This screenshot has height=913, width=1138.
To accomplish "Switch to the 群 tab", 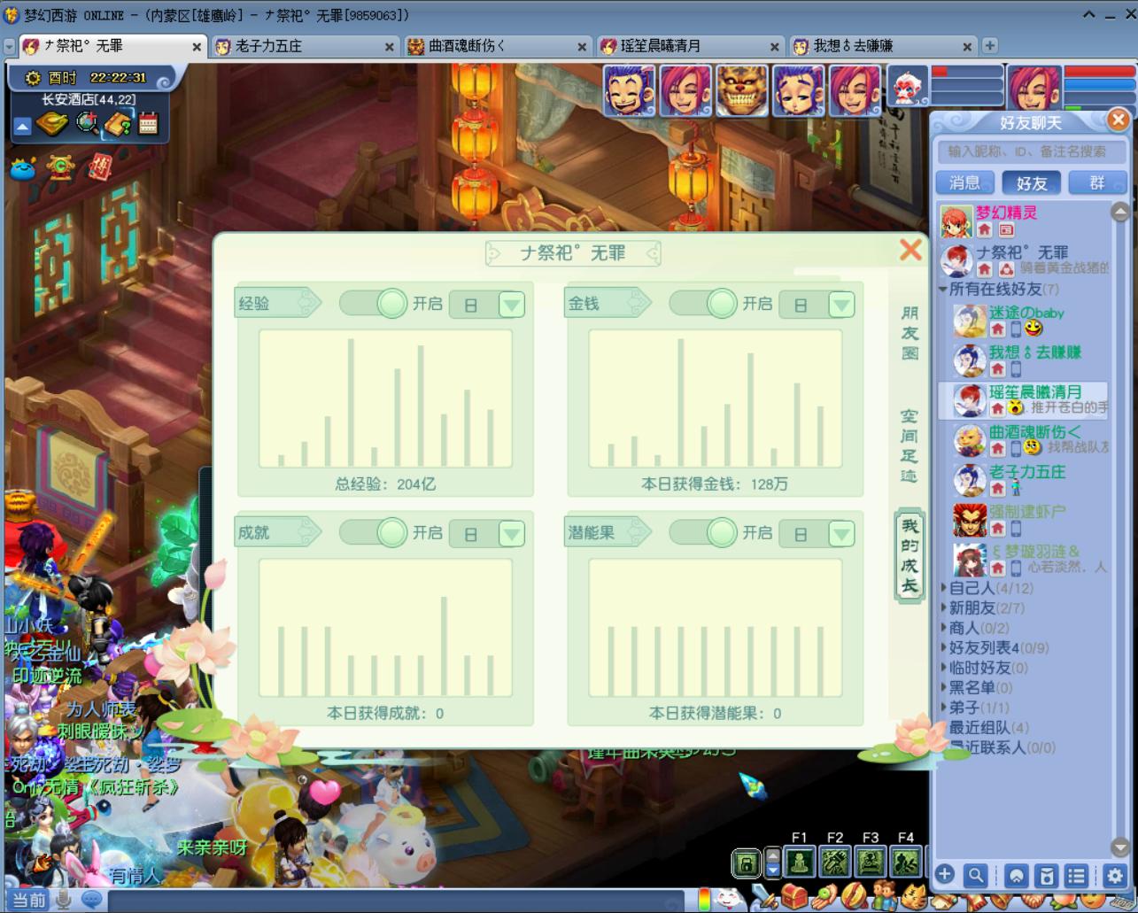I will [1097, 182].
